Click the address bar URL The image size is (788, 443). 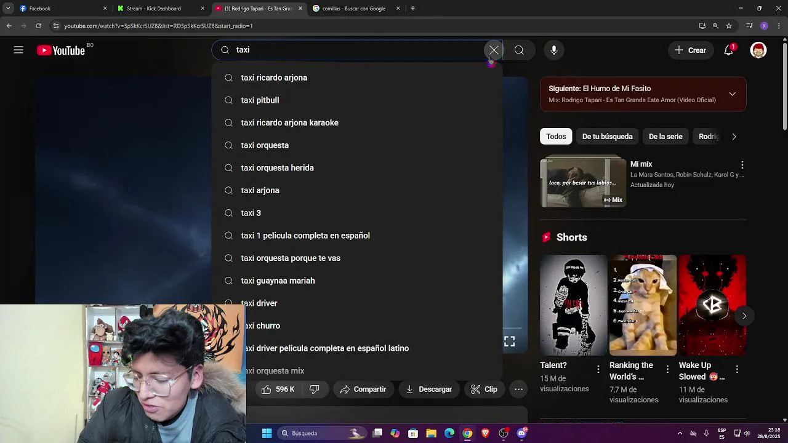[158, 26]
